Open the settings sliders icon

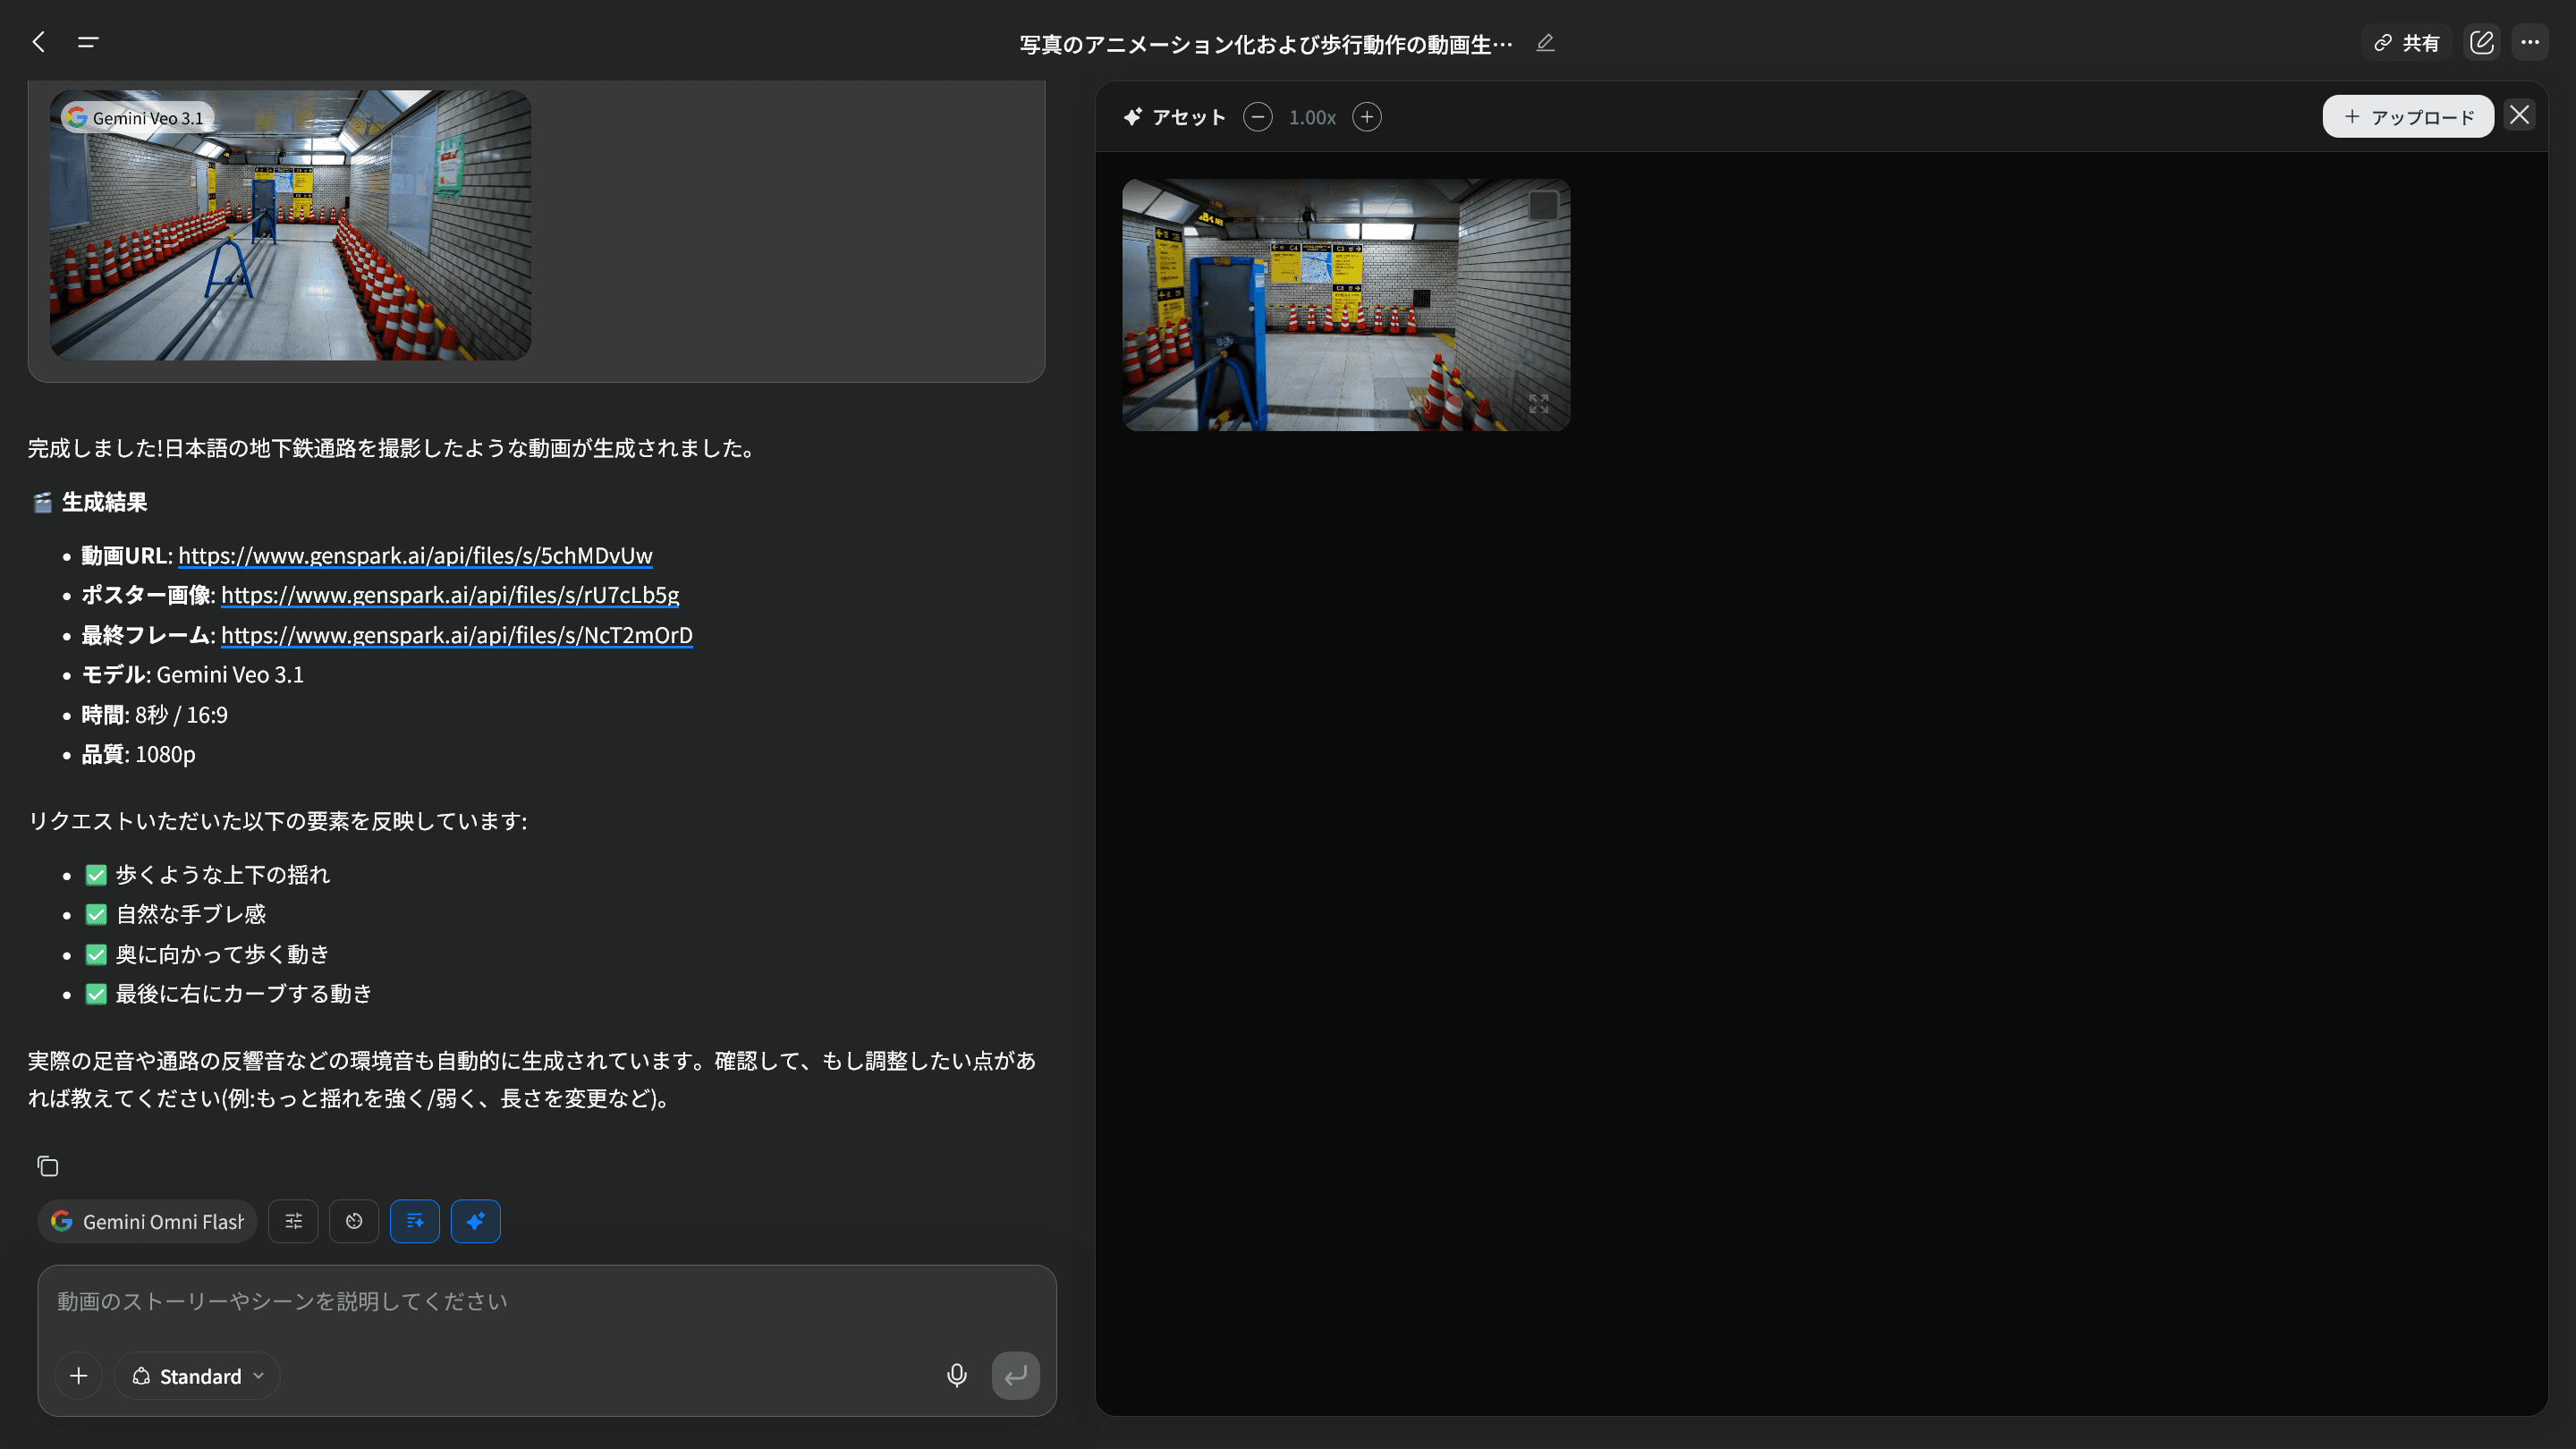[x=293, y=1221]
